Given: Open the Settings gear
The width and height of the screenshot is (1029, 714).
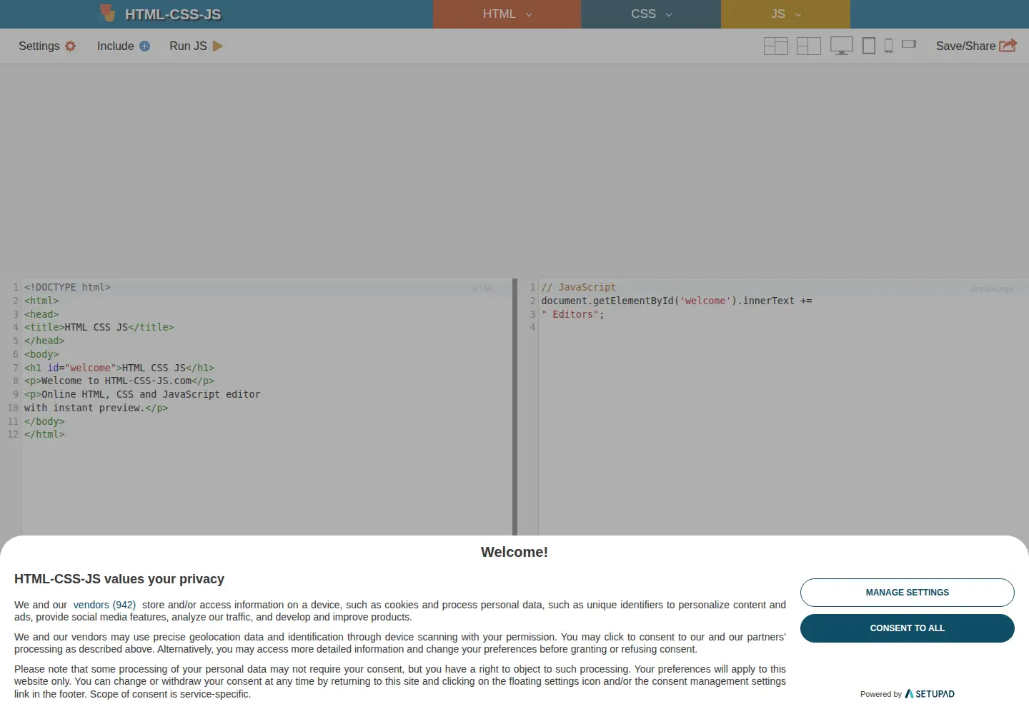Looking at the screenshot, I should (x=70, y=46).
